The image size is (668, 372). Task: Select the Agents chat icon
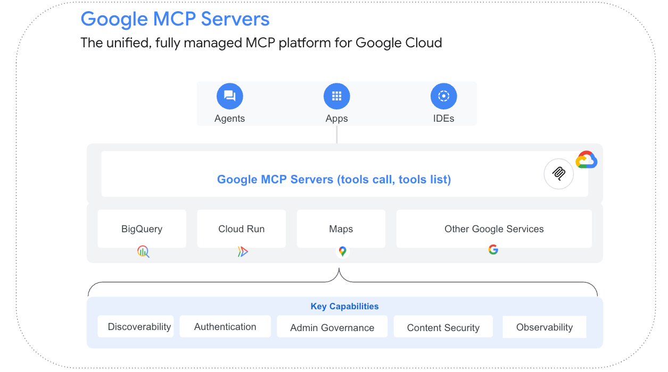(229, 96)
